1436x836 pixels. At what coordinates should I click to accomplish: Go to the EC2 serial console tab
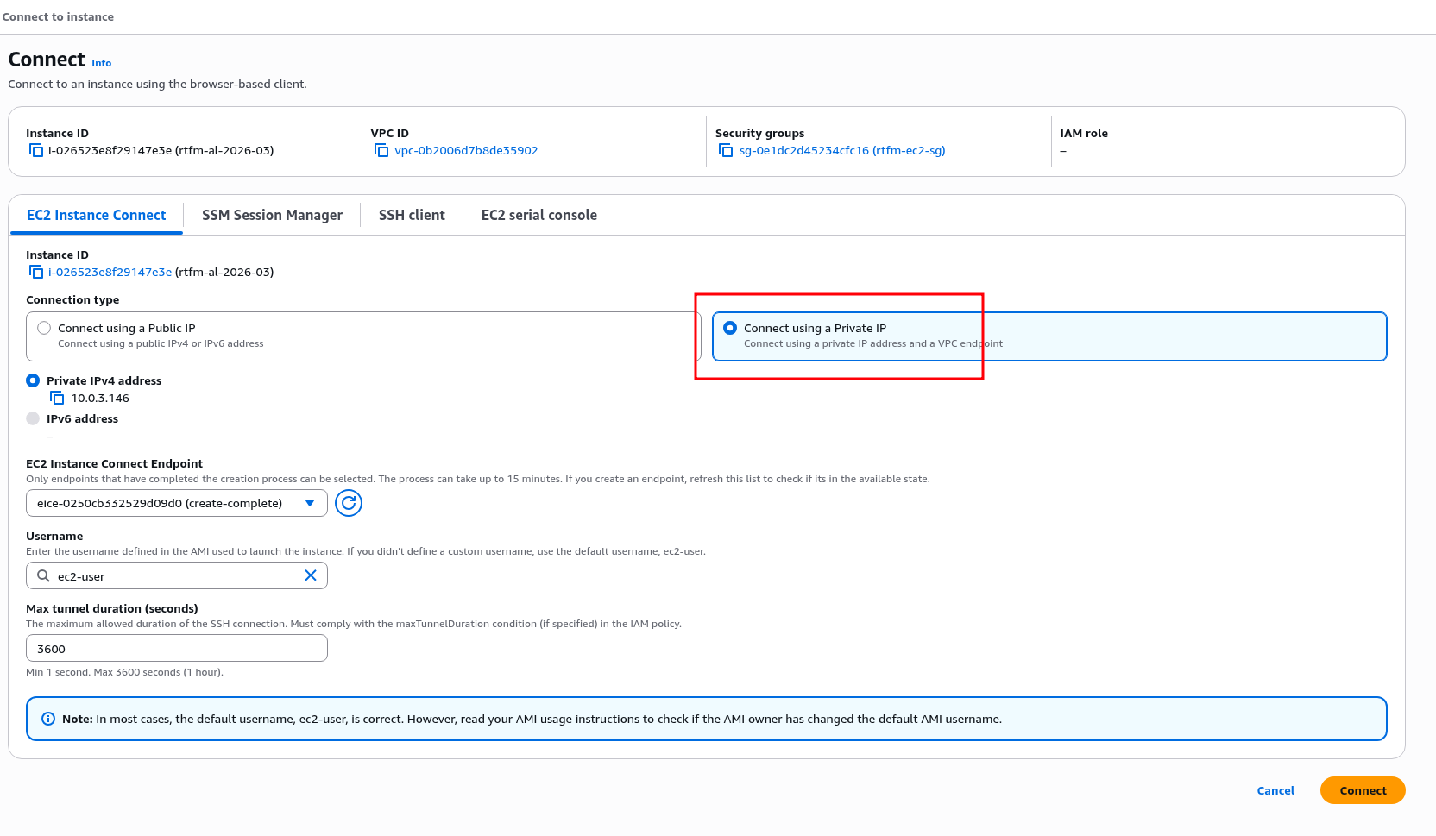coord(538,215)
